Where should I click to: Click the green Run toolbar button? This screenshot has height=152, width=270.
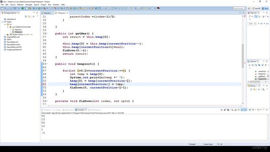[x=39, y=8]
